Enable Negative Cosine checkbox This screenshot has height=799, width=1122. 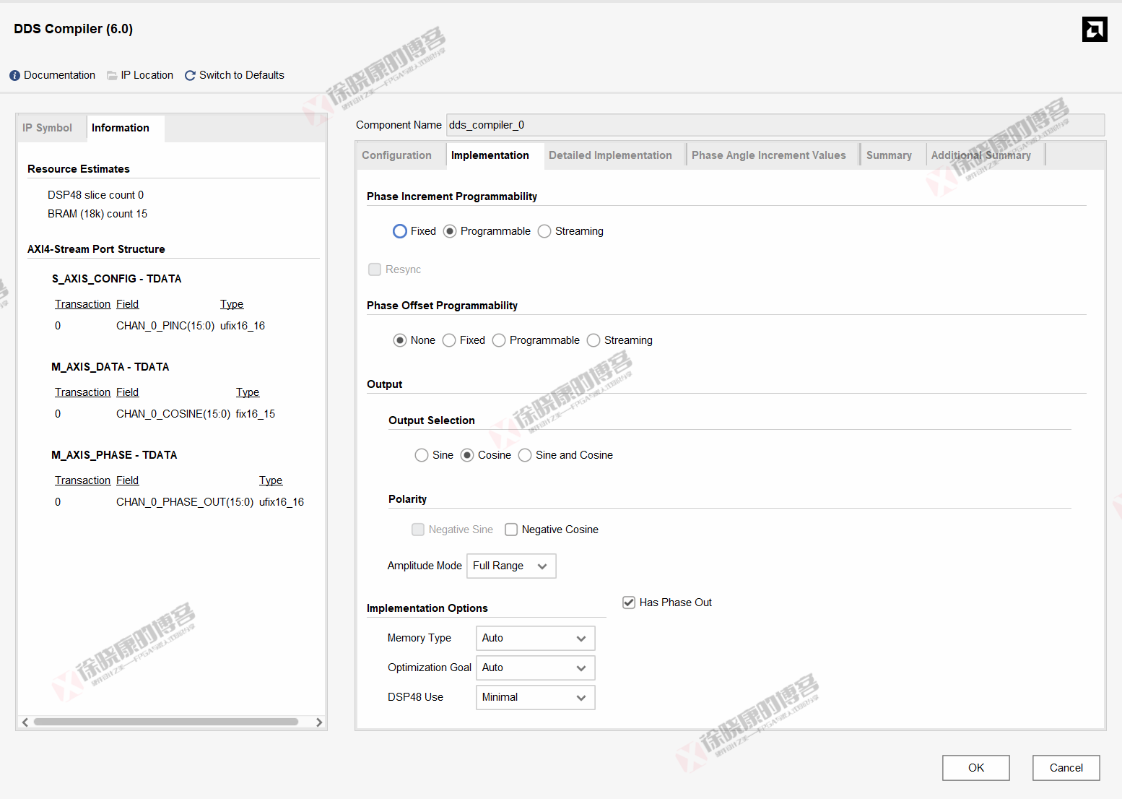coord(511,530)
